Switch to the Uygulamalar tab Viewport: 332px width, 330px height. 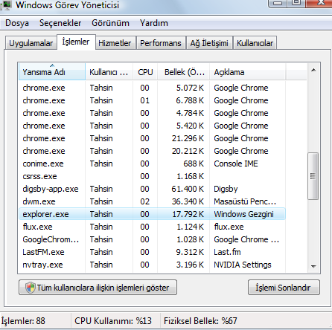pos(31,43)
